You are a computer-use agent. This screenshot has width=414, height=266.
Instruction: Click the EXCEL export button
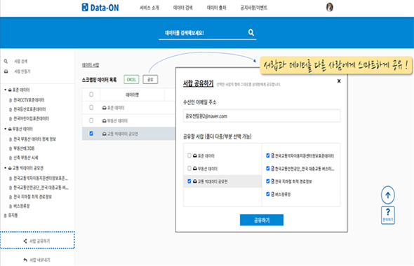(131, 79)
